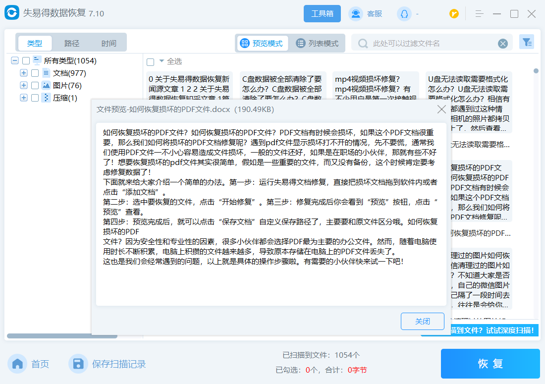Click the 已扫描到文件：1054个 status text
The width and height of the screenshot is (545, 384).
[321, 355]
